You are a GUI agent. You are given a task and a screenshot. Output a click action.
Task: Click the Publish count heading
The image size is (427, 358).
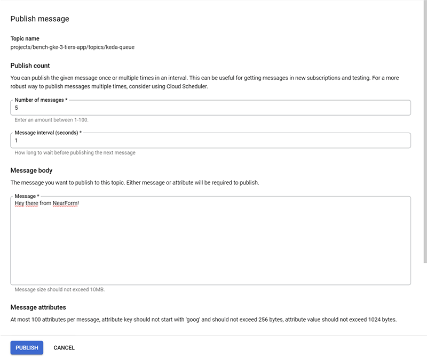30,66
